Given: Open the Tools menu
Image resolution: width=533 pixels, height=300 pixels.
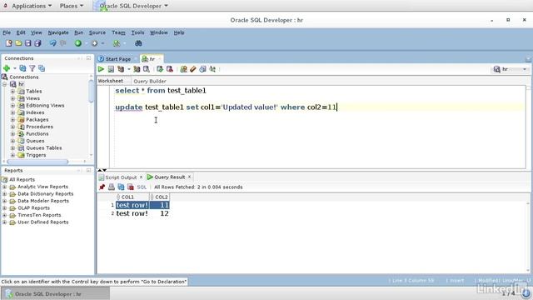Looking at the screenshot, I should point(137,32).
